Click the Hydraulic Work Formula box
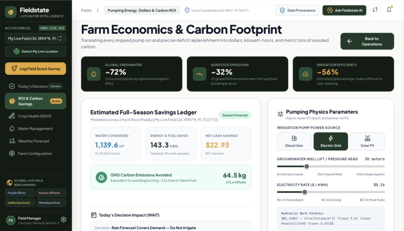 point(331,218)
